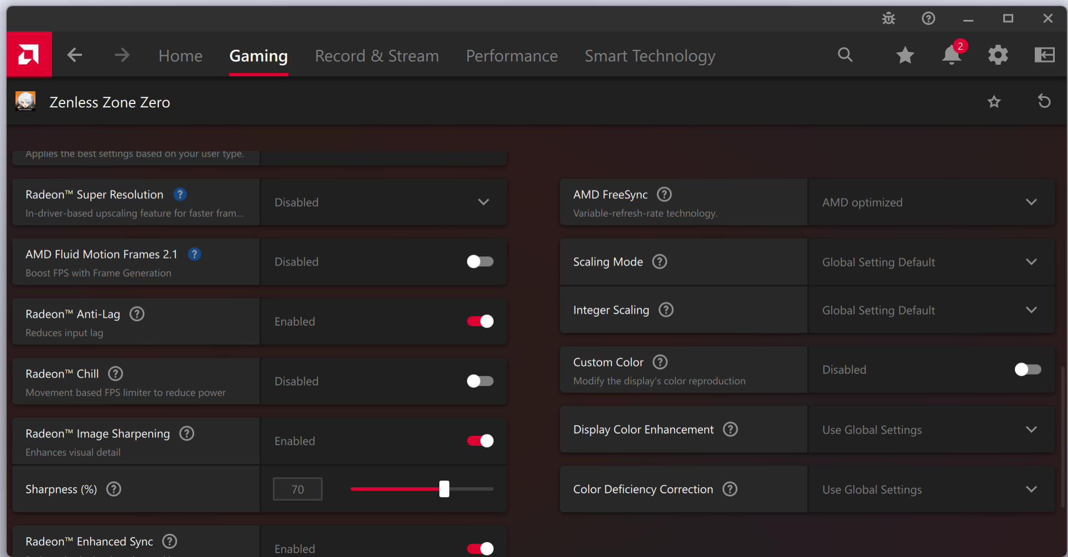Viewport: 1068px width, 557px height.
Task: Show help for Radeon Super Resolution
Action: (180, 194)
